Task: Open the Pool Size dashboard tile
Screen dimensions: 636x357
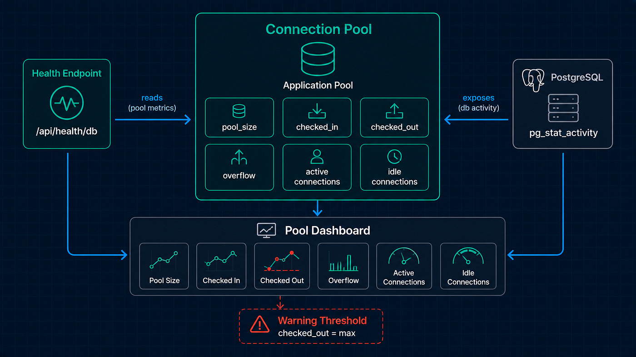Action: (x=164, y=266)
